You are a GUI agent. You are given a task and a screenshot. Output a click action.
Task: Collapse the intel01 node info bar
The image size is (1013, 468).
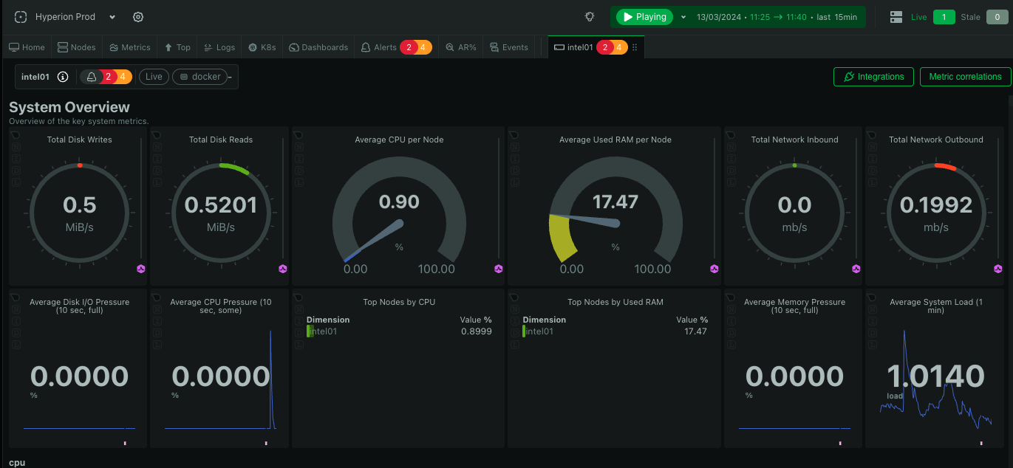[x=231, y=76]
